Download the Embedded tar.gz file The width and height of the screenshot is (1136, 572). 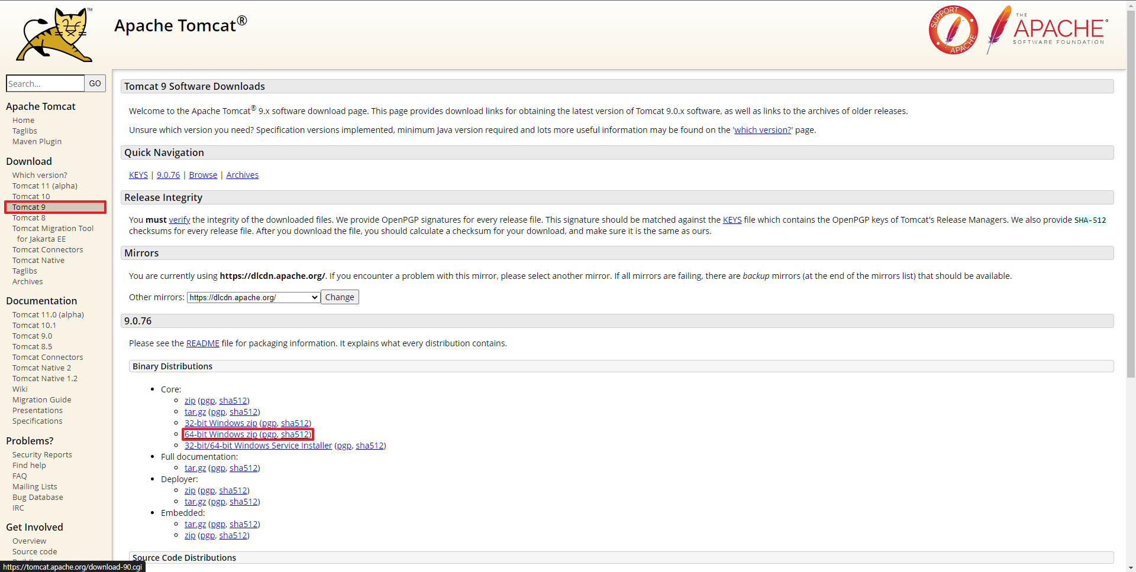(195, 524)
